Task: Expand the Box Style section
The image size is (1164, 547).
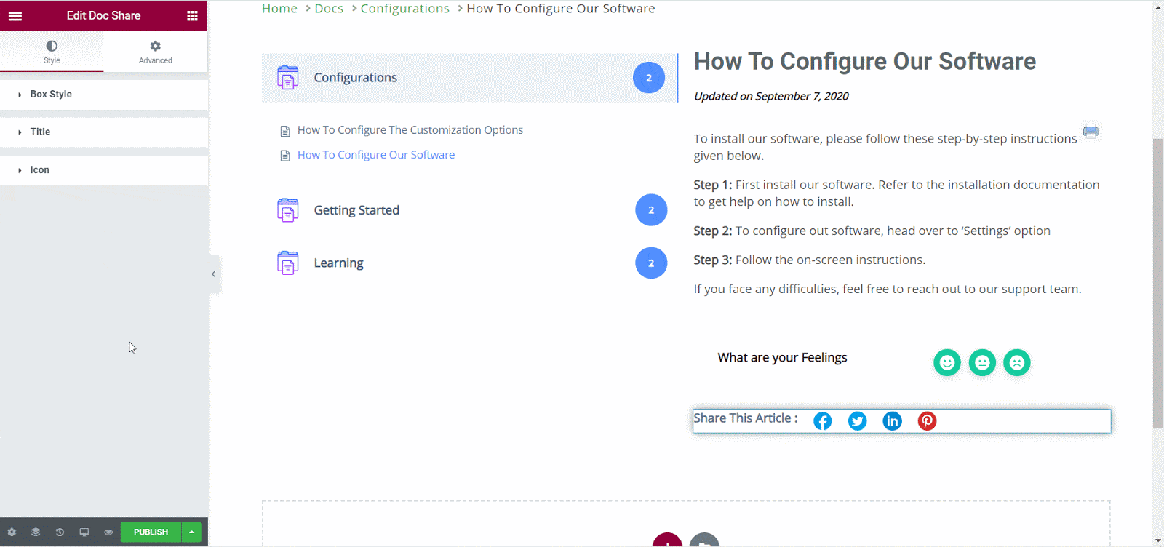Action: click(x=51, y=95)
